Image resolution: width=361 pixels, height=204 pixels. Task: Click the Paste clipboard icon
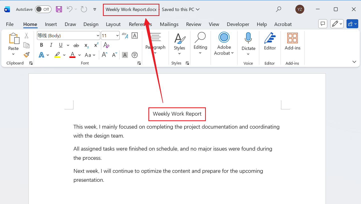(x=14, y=39)
